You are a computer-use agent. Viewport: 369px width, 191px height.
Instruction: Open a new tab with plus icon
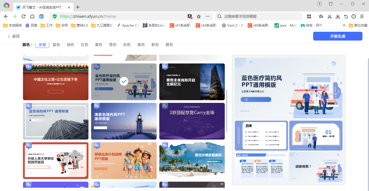point(78,7)
